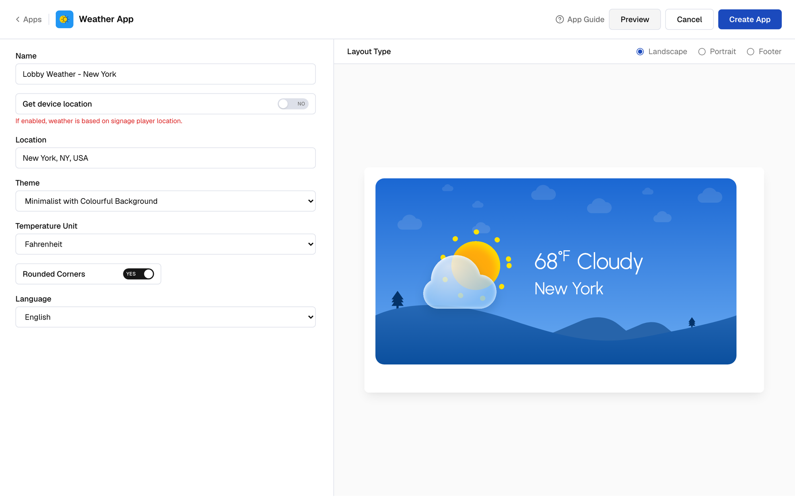Click the Weather App sun icon
This screenshot has height=497, width=795.
coord(64,19)
